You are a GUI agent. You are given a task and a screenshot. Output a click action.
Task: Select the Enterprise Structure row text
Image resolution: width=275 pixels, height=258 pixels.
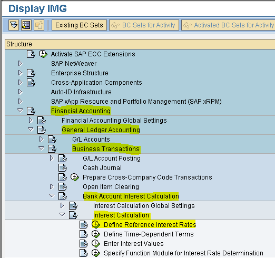tap(80, 73)
